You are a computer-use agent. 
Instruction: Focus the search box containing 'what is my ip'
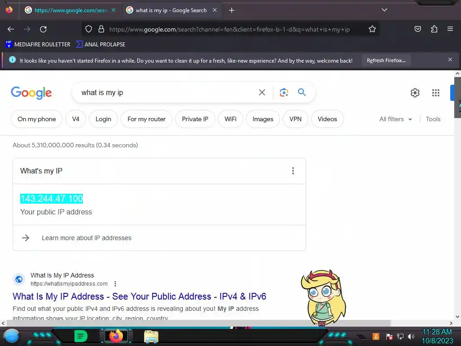pos(165,93)
